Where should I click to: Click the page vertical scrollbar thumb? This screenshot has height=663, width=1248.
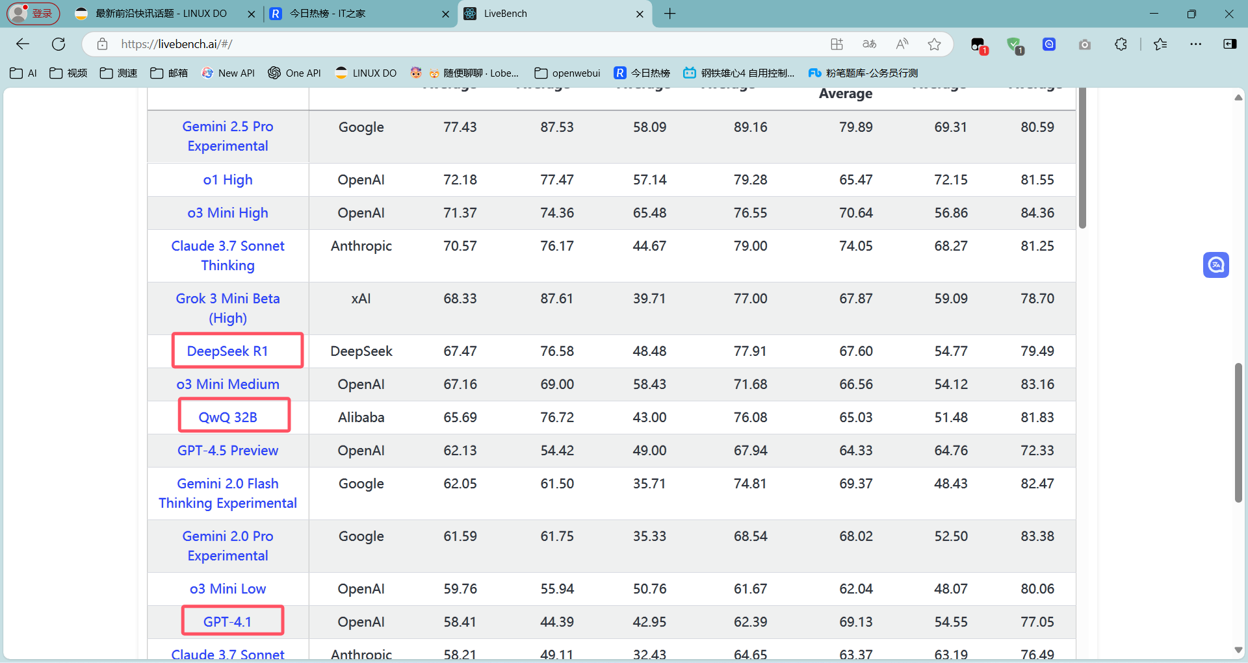(1238, 432)
